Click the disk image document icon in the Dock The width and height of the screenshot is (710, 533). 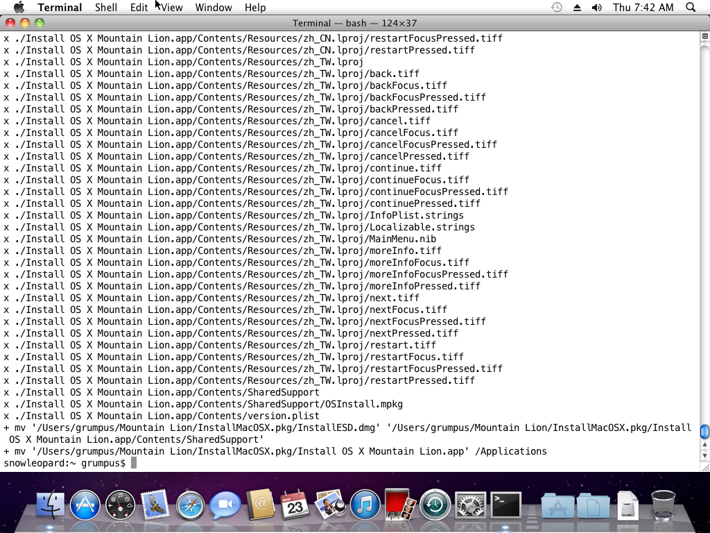628,505
